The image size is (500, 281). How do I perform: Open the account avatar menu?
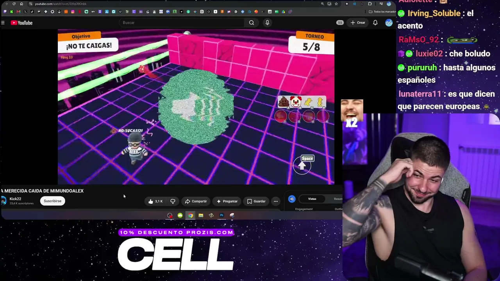[389, 23]
